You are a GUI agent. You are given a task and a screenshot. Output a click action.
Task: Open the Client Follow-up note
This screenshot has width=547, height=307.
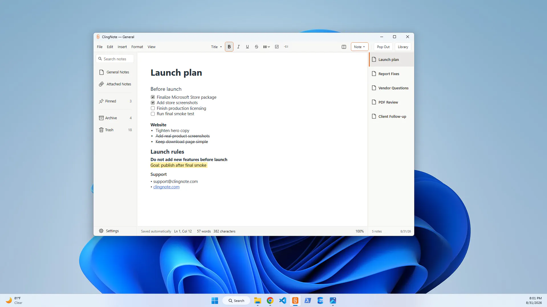point(391,117)
